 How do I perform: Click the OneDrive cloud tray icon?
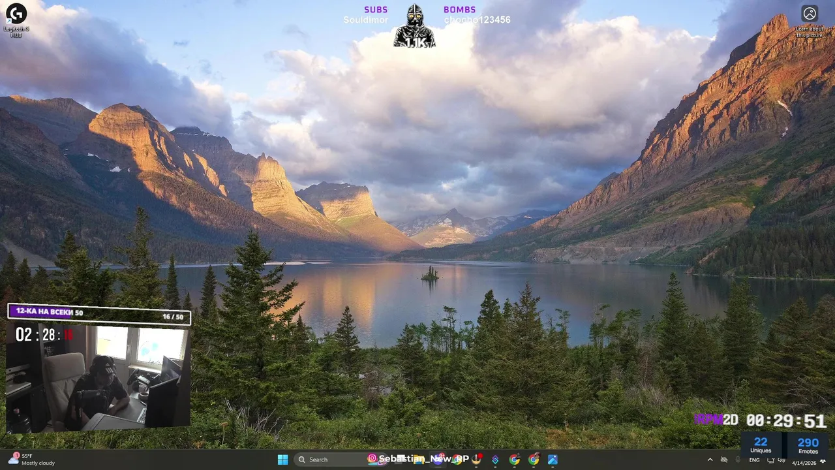pyautogui.click(x=724, y=460)
